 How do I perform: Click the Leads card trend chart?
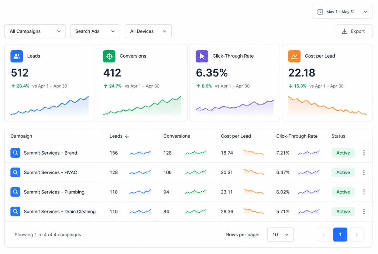(x=50, y=106)
